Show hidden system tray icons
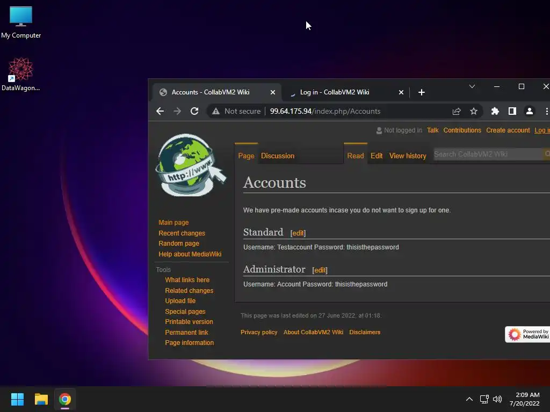This screenshot has height=412, width=550. (x=469, y=399)
